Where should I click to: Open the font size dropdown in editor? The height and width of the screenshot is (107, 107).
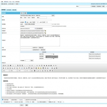28,71
